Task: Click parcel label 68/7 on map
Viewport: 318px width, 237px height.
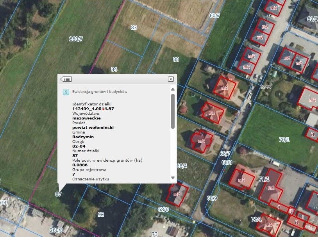Action: point(225,154)
